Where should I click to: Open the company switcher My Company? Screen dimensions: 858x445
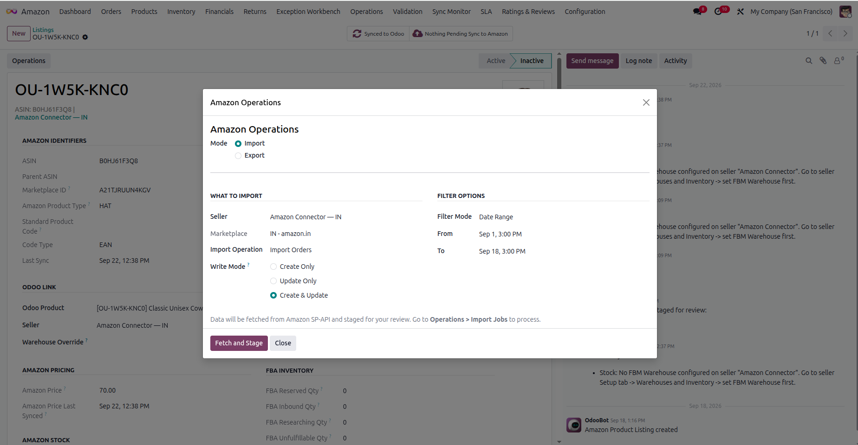click(791, 12)
